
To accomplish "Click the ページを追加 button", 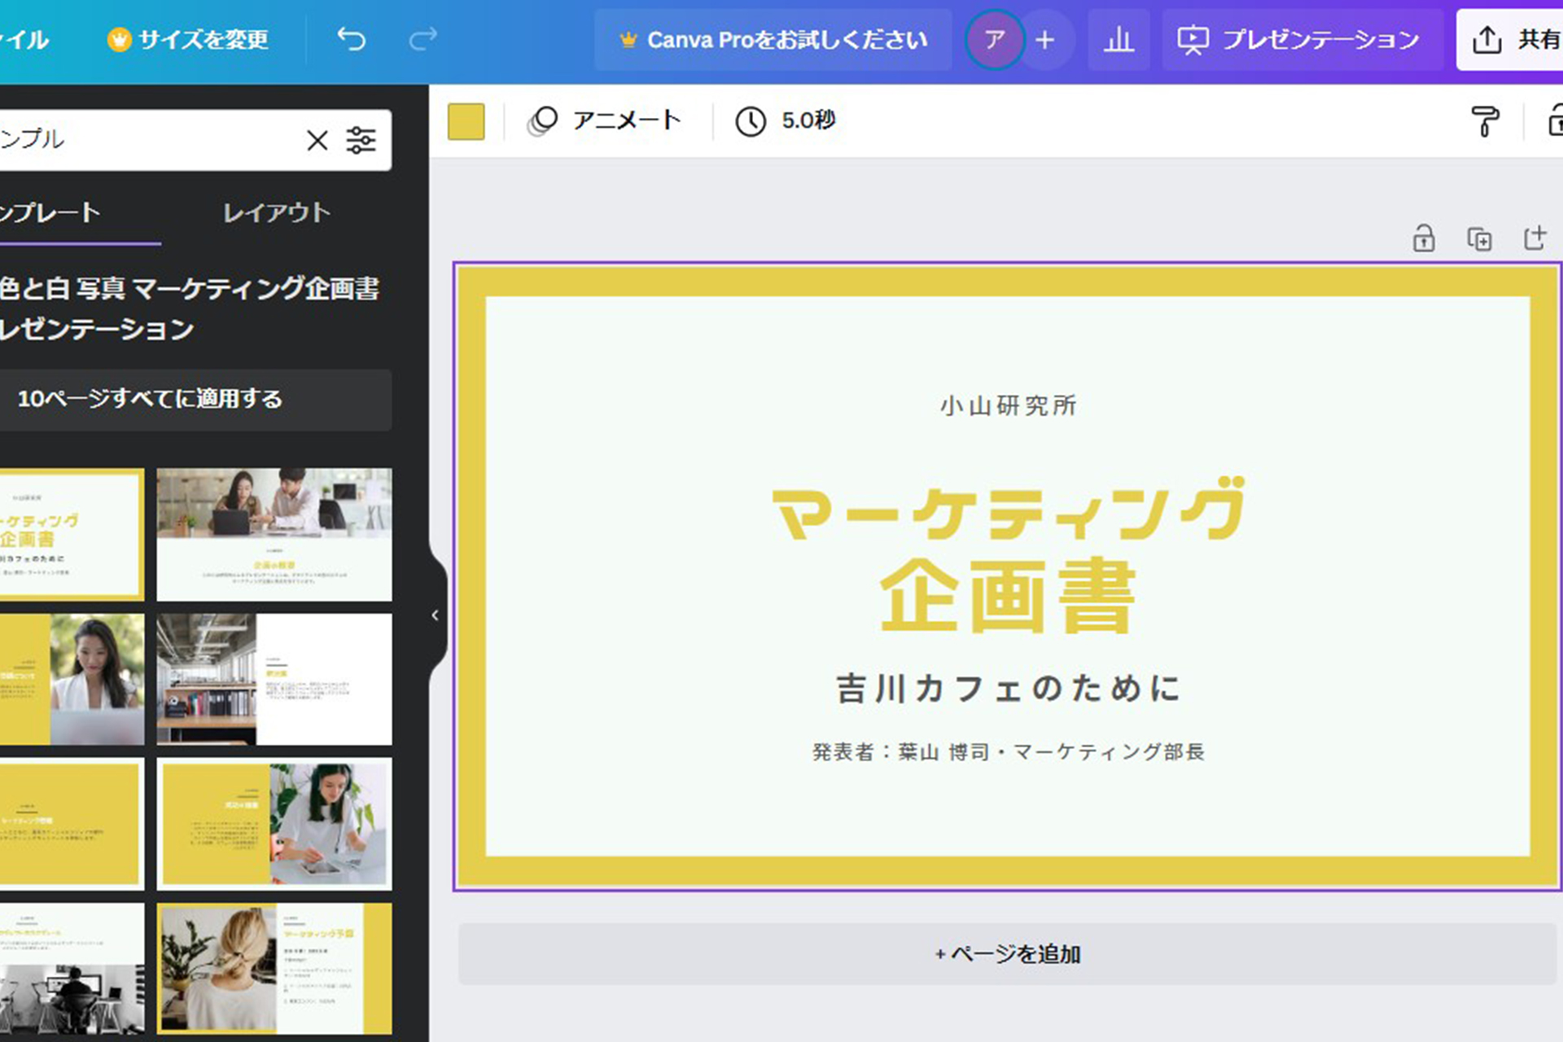I will point(1007,954).
